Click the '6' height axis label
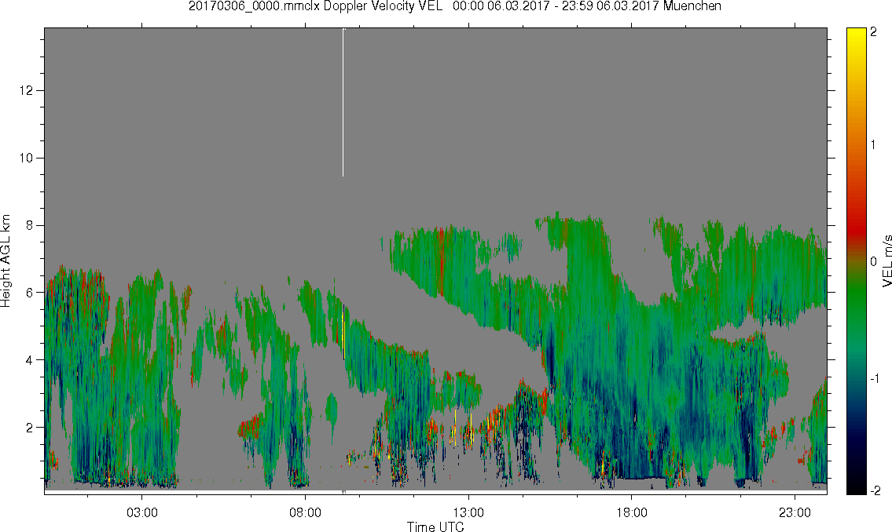 30,293
